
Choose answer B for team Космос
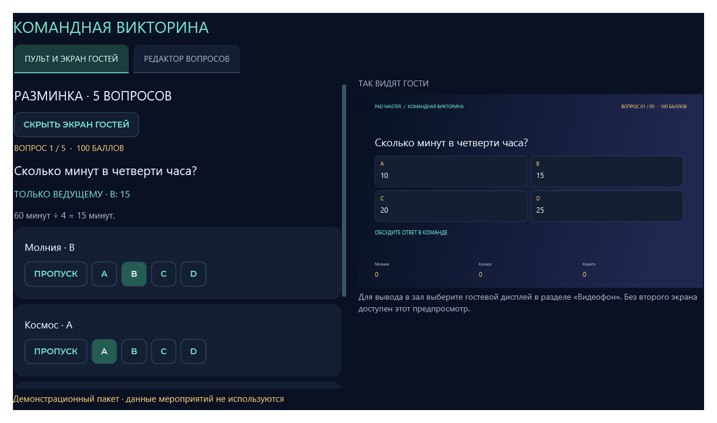click(x=134, y=351)
